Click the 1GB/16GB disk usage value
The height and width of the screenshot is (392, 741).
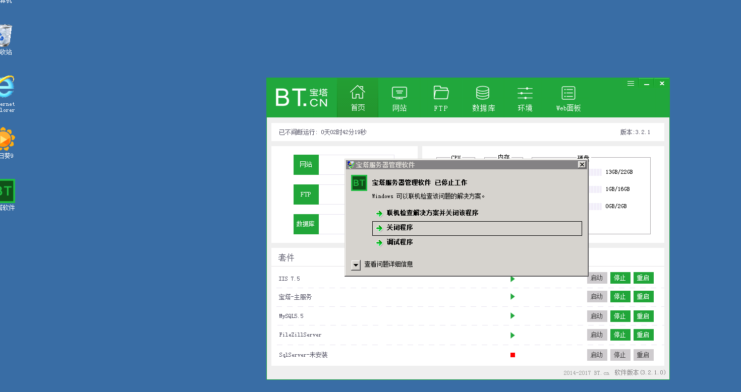point(617,189)
